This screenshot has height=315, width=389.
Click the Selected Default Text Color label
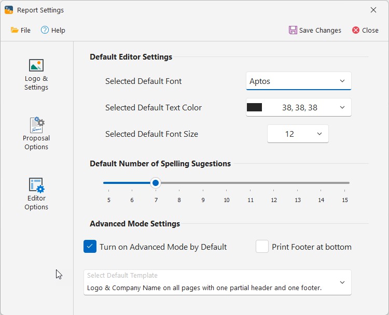point(154,108)
